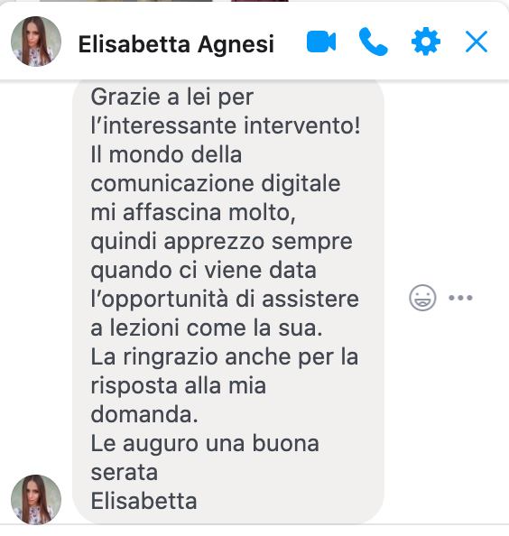The height and width of the screenshot is (536, 509).
Task: Start a voice call via phone icon
Action: tap(374, 42)
